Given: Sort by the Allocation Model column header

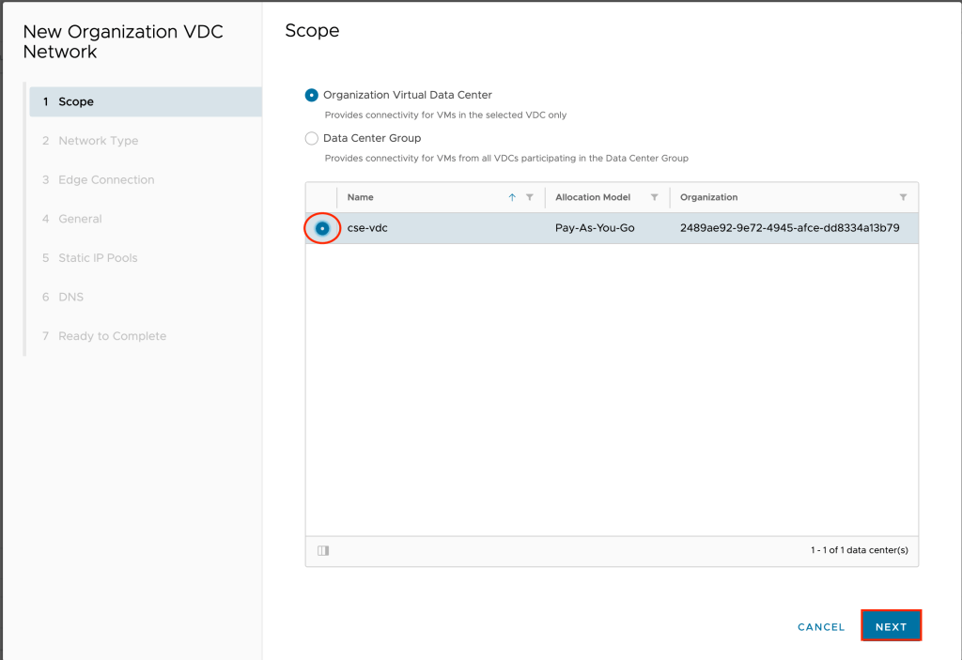Looking at the screenshot, I should point(593,197).
